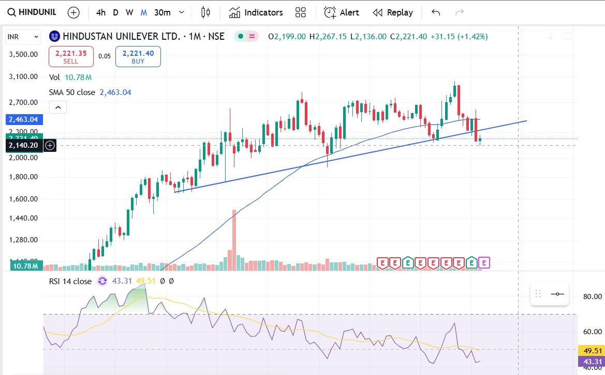Click the RSI refresh cycle icon

pyautogui.click(x=102, y=281)
